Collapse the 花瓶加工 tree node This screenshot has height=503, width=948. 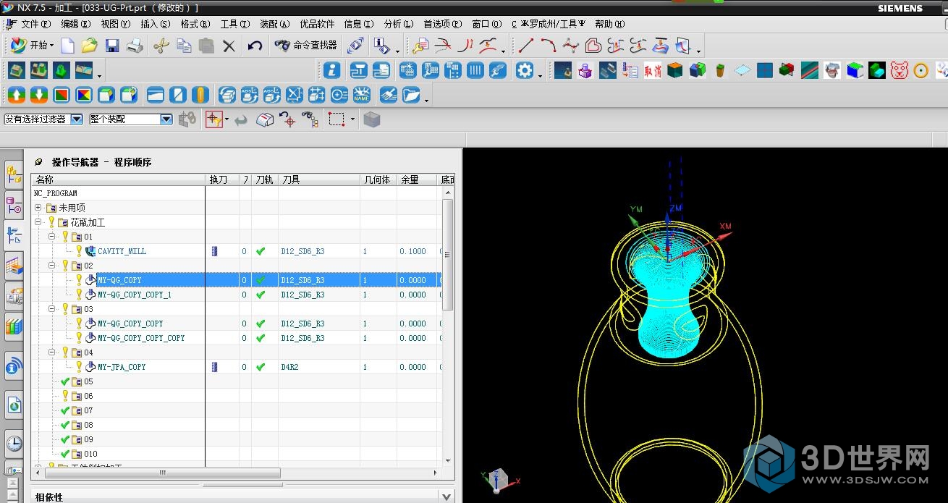(x=38, y=222)
